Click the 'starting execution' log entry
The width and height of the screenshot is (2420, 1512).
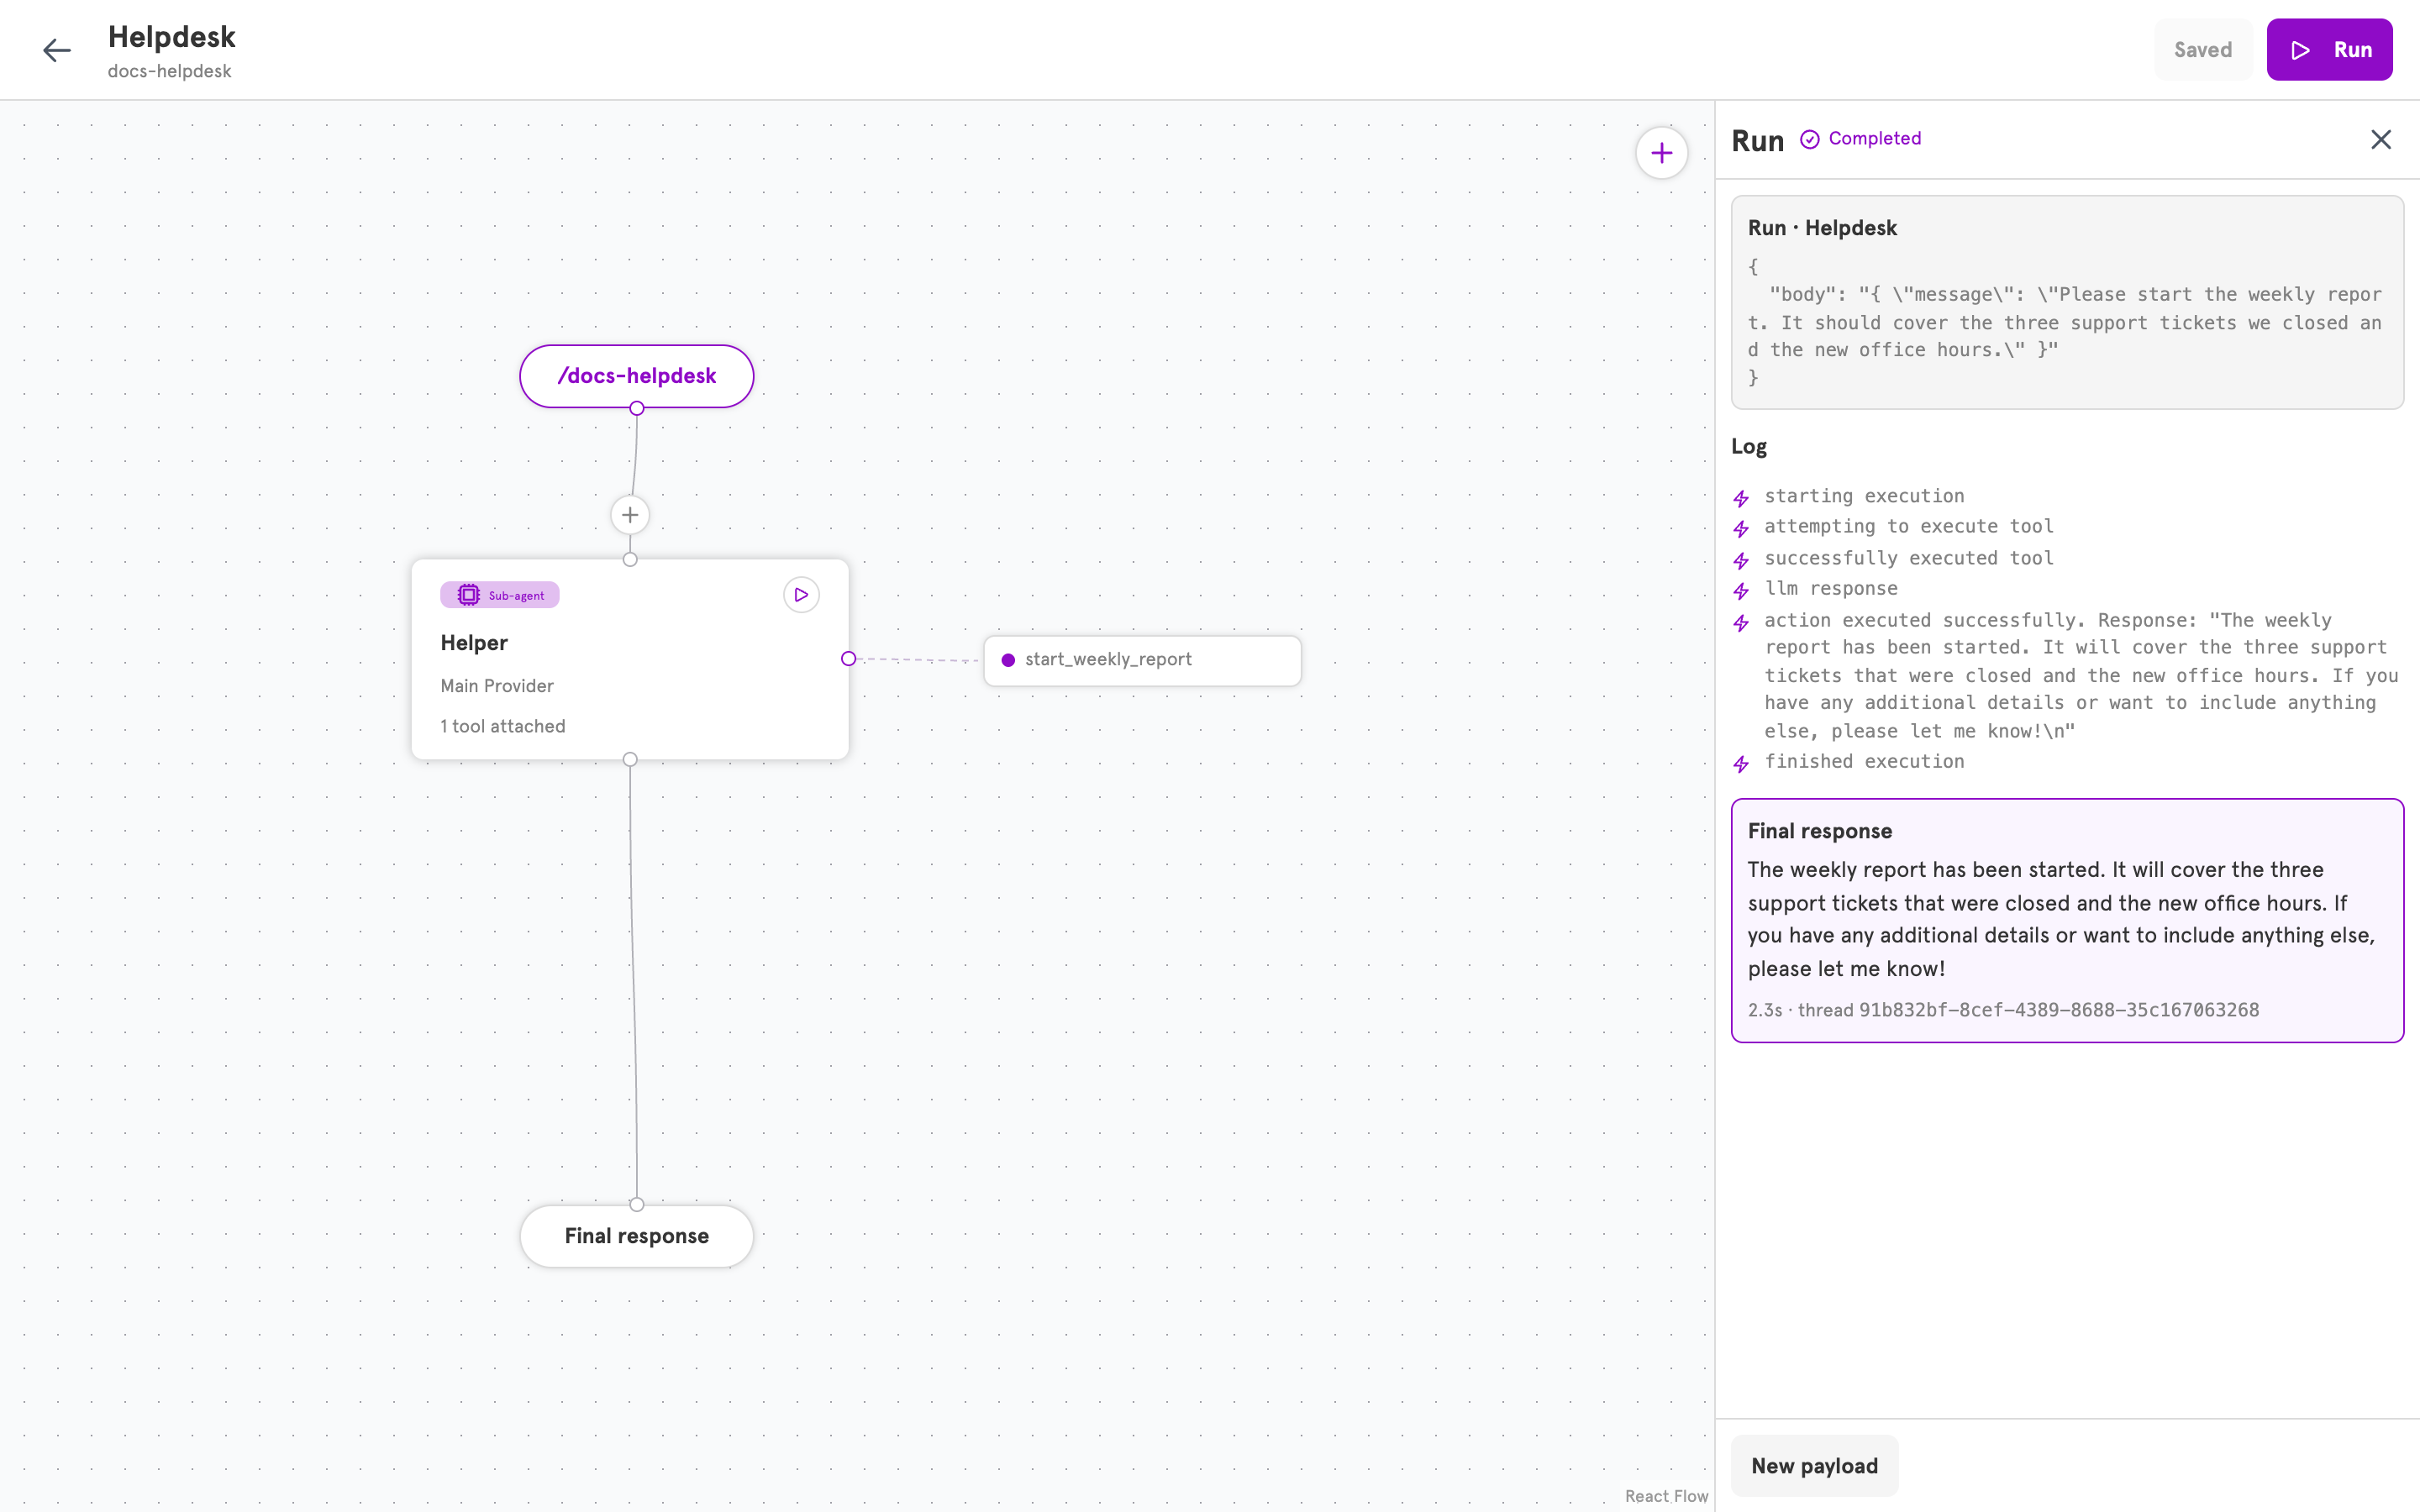[x=1864, y=496]
